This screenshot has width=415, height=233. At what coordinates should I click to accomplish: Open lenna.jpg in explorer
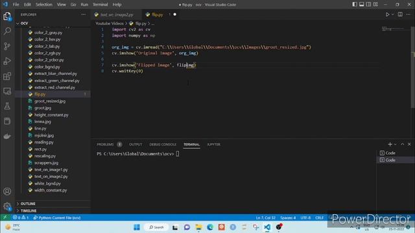pos(43,122)
